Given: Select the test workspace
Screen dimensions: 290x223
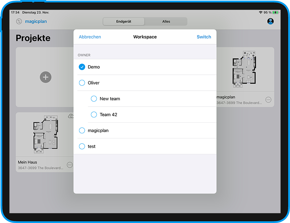Looking at the screenshot, I should (82, 146).
